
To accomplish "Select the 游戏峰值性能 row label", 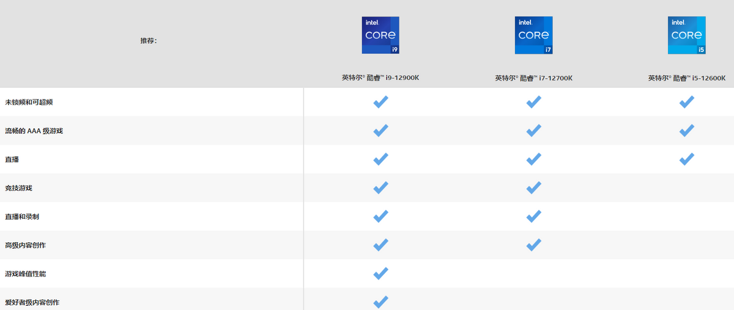I will 25,274.
